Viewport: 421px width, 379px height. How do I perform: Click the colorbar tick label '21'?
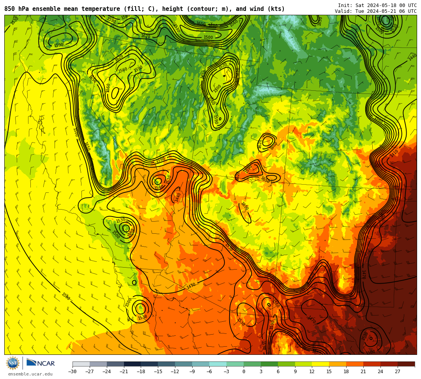click(x=363, y=372)
